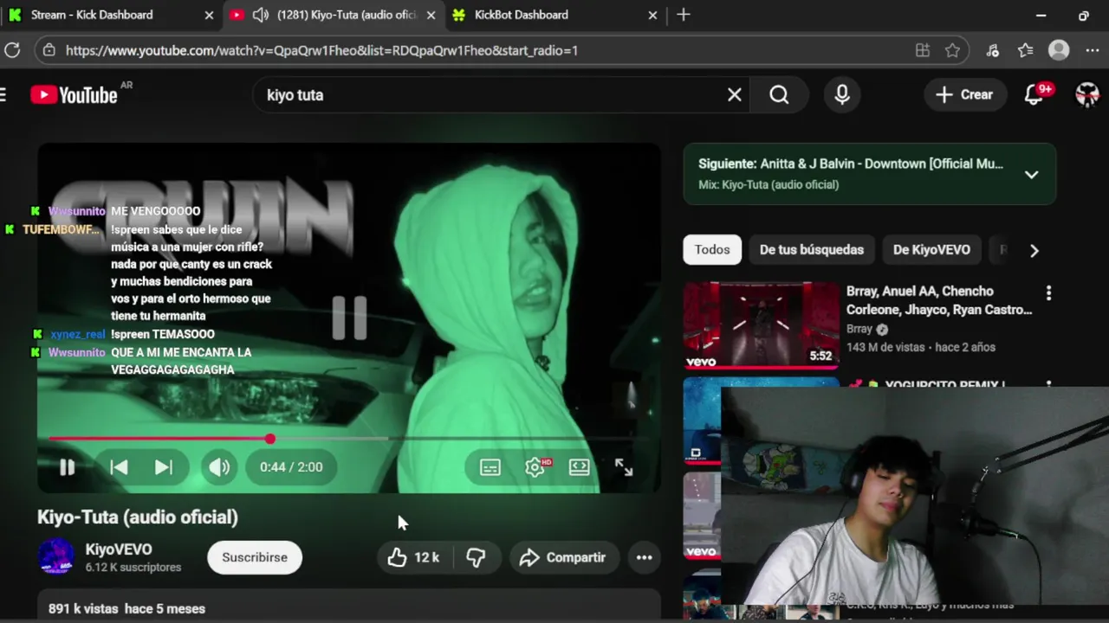The height and width of the screenshot is (623, 1109).
Task: Close the Stream - Kick Dashboard tab
Action: pyautogui.click(x=209, y=15)
